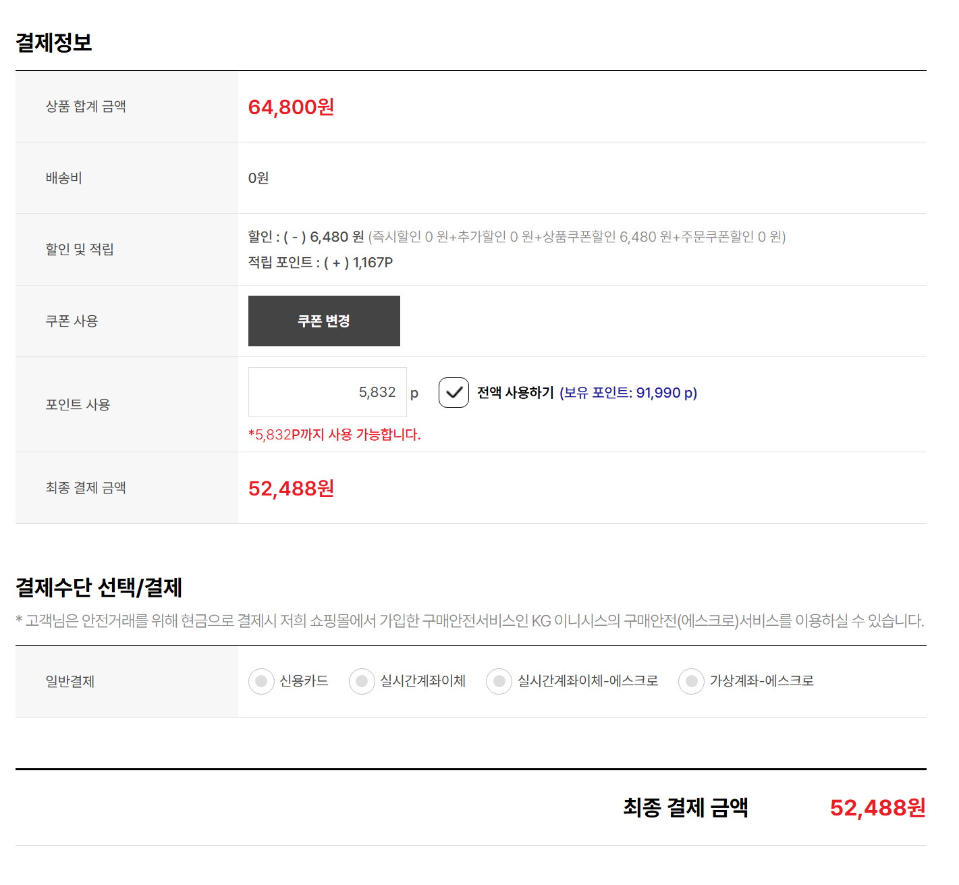Click the 일반결제 row label

[x=70, y=682]
